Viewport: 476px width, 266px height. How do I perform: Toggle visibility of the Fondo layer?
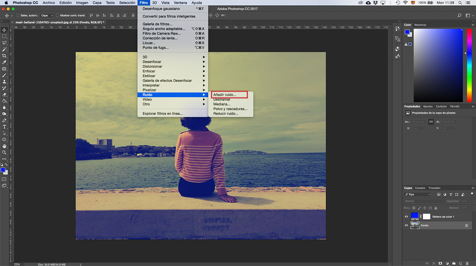[406, 225]
